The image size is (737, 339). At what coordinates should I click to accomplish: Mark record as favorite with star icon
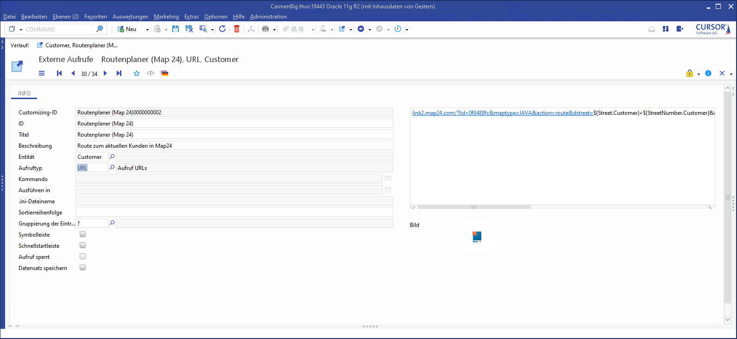(x=137, y=73)
